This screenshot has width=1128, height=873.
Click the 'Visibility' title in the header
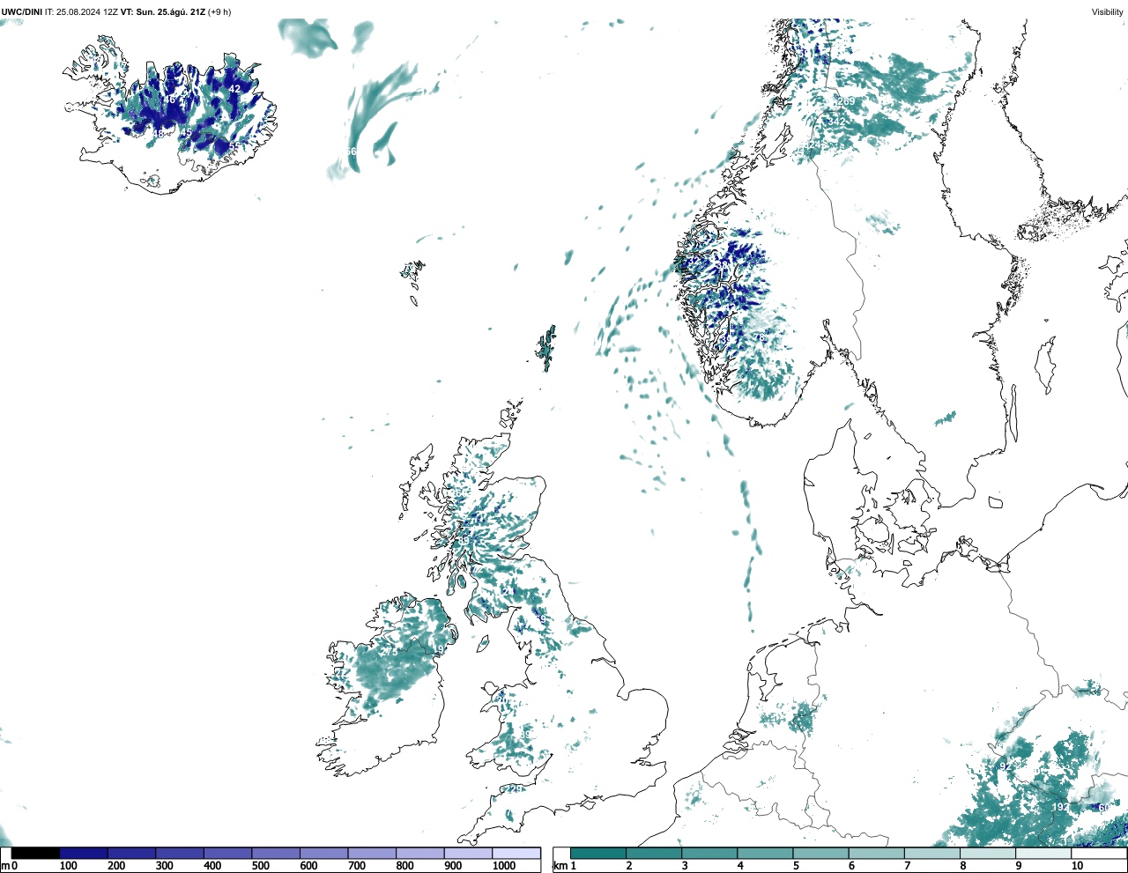tap(1108, 11)
